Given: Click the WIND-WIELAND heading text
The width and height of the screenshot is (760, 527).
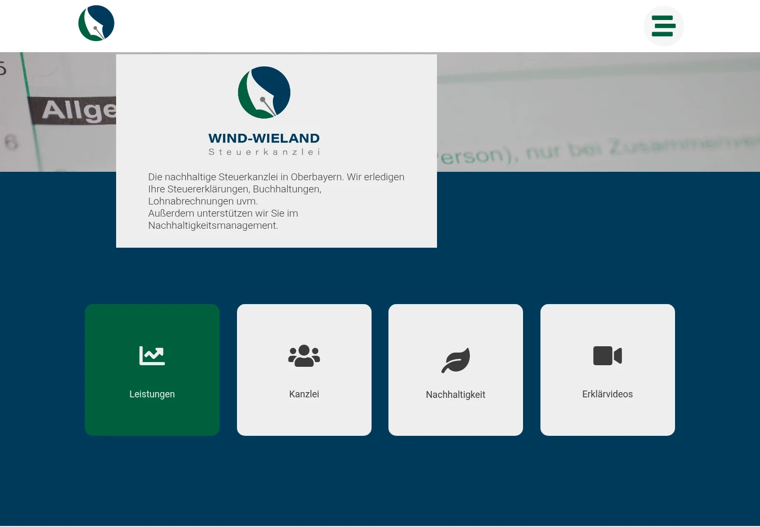Looking at the screenshot, I should click(x=264, y=138).
